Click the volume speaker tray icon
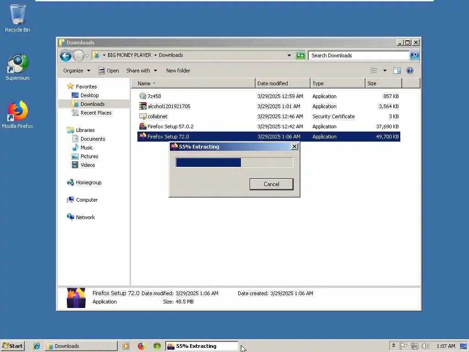 pyautogui.click(x=425, y=346)
